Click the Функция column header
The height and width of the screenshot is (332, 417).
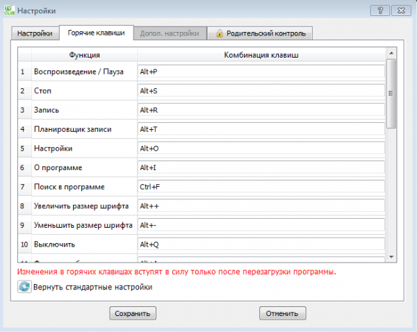[x=84, y=54]
